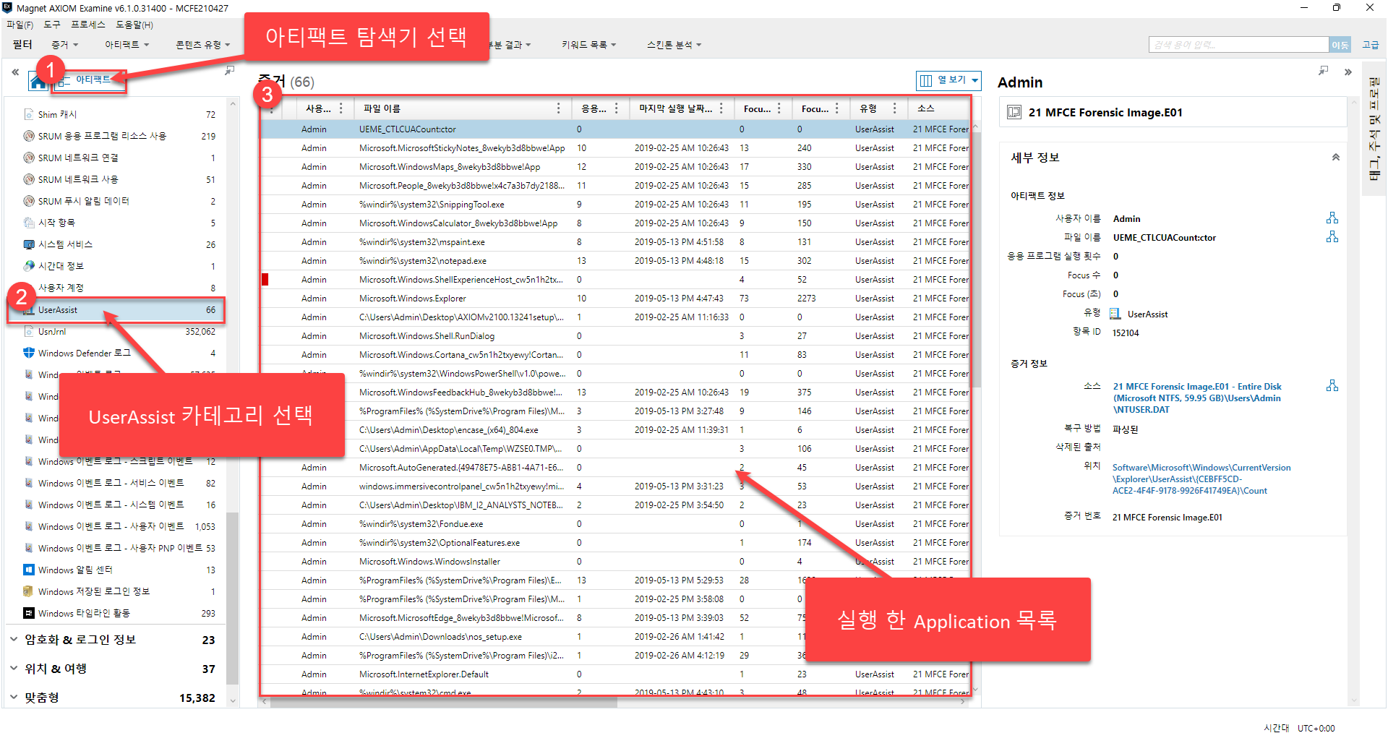Pin the left artifact panel

(x=229, y=71)
